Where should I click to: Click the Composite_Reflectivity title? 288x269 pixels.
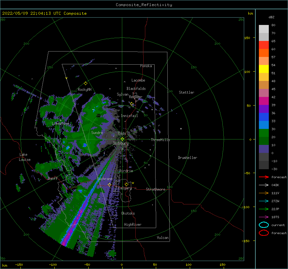pyautogui.click(x=144, y=5)
